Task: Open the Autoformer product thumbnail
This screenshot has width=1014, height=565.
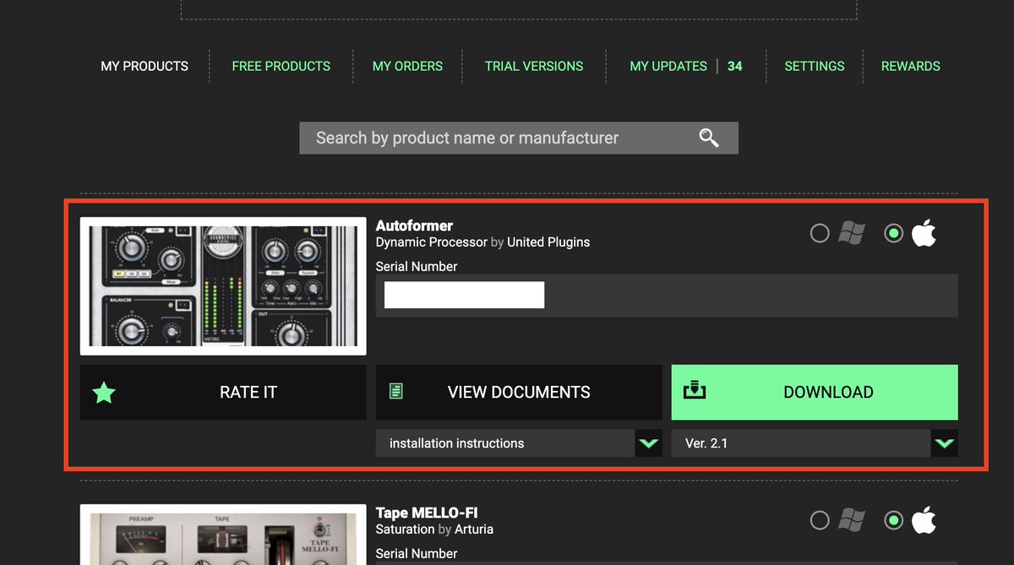Action: tap(223, 286)
